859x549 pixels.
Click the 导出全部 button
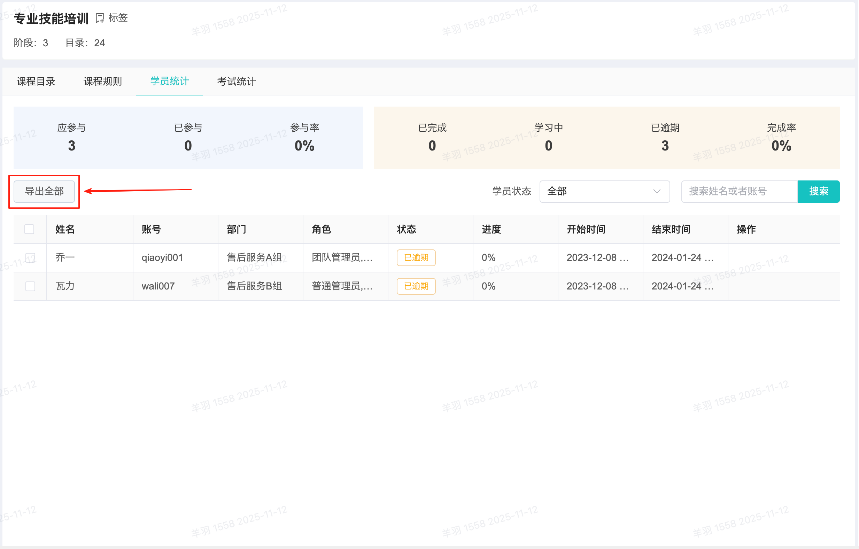[x=44, y=192]
